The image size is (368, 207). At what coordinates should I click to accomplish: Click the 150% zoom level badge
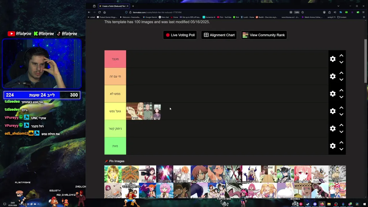click(297, 12)
